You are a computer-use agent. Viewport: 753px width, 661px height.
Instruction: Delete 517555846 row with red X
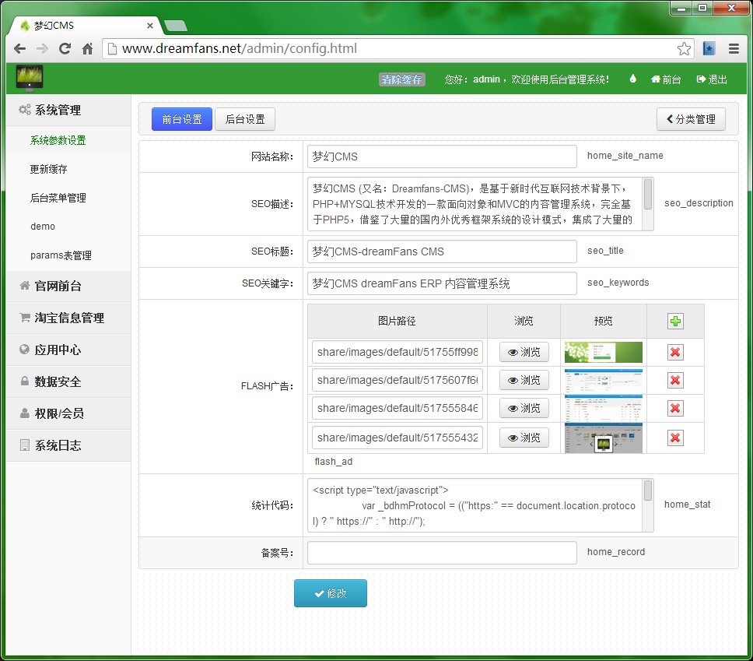click(x=675, y=408)
